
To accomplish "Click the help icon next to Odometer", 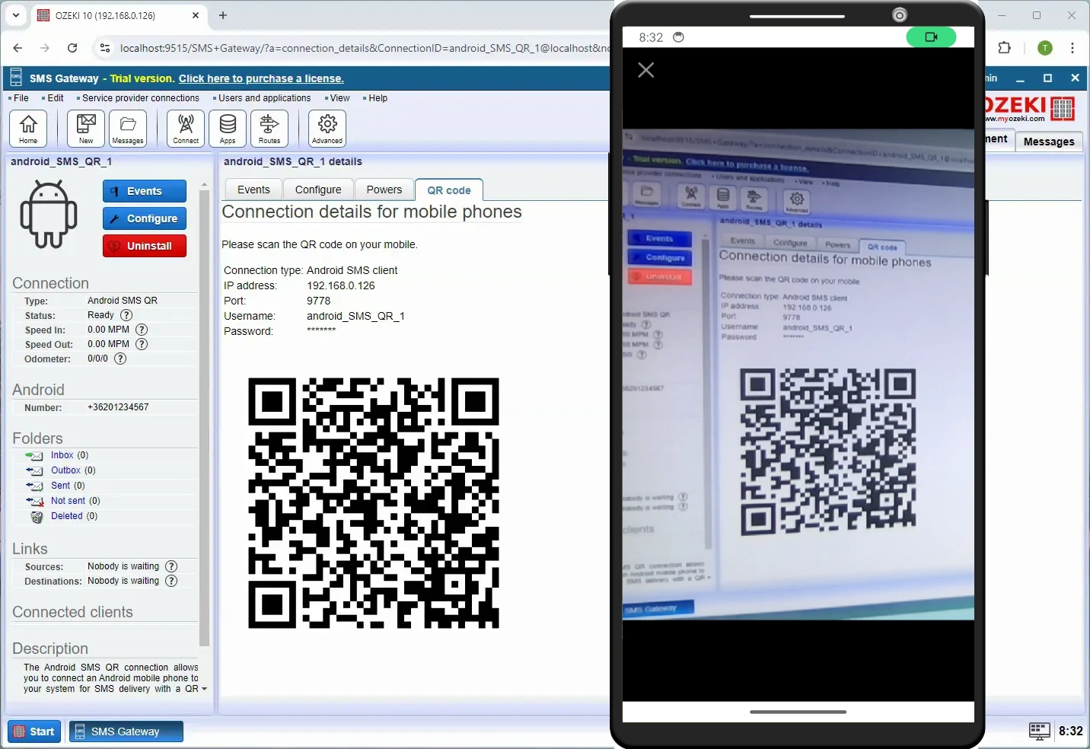I will pos(120,359).
